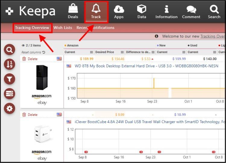Screen dimensions: 226x163
Task: Click the Keepa wordmark
Action: (37, 11)
